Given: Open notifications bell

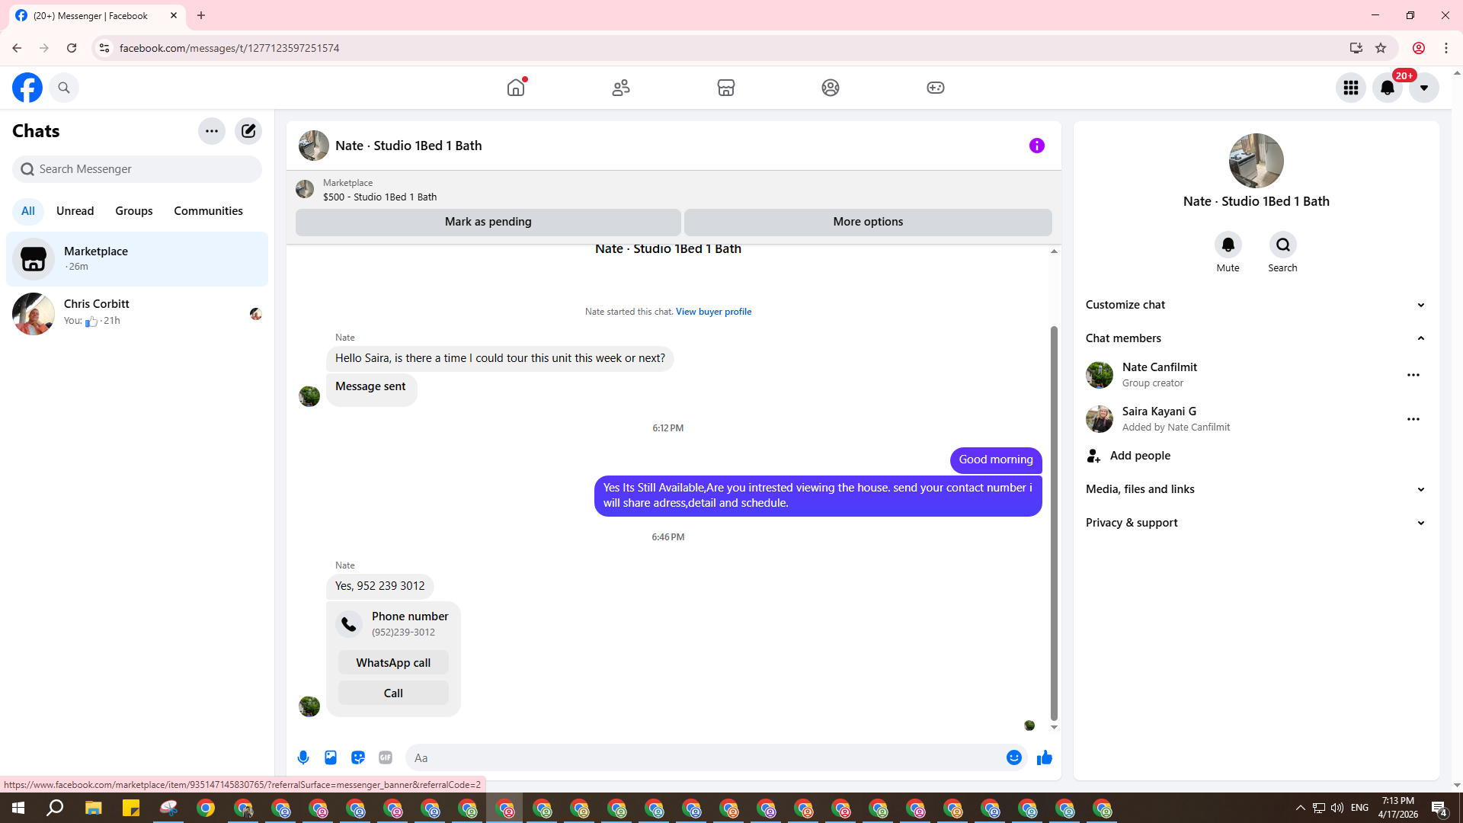Looking at the screenshot, I should coord(1387,88).
